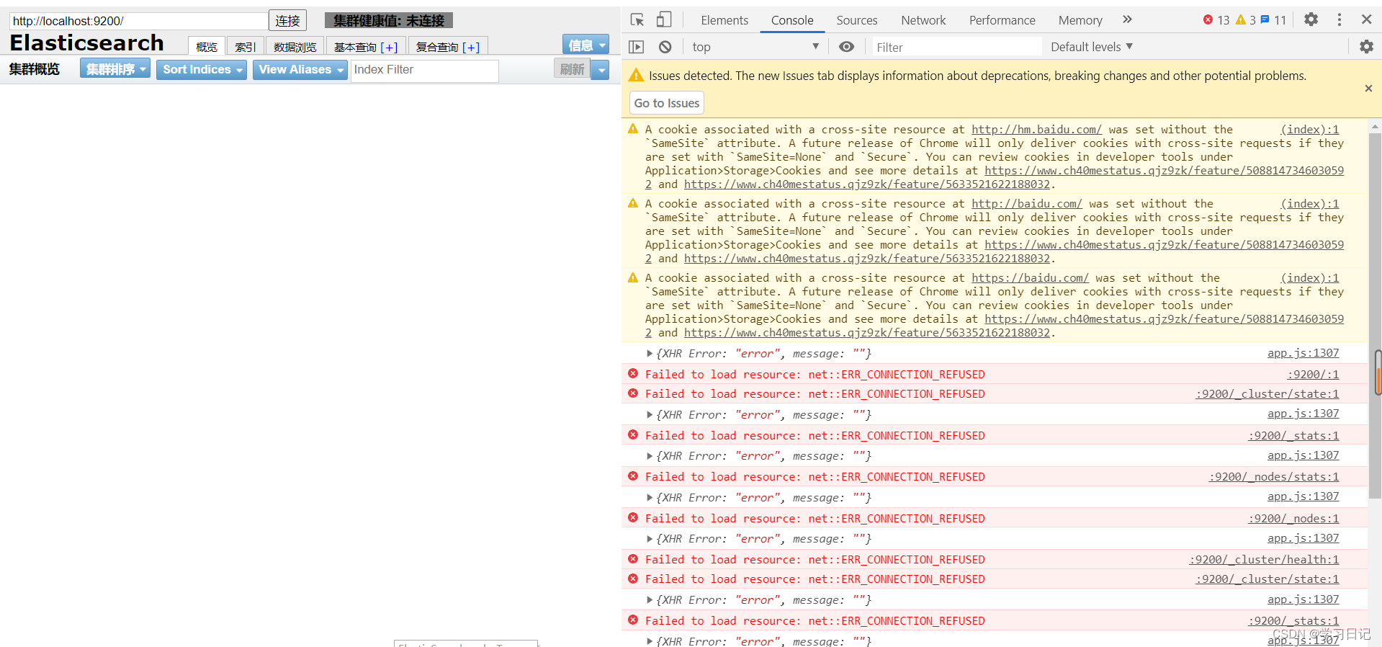This screenshot has width=1382, height=647.
Task: Open source link :9200/:1
Action: coord(1313,375)
